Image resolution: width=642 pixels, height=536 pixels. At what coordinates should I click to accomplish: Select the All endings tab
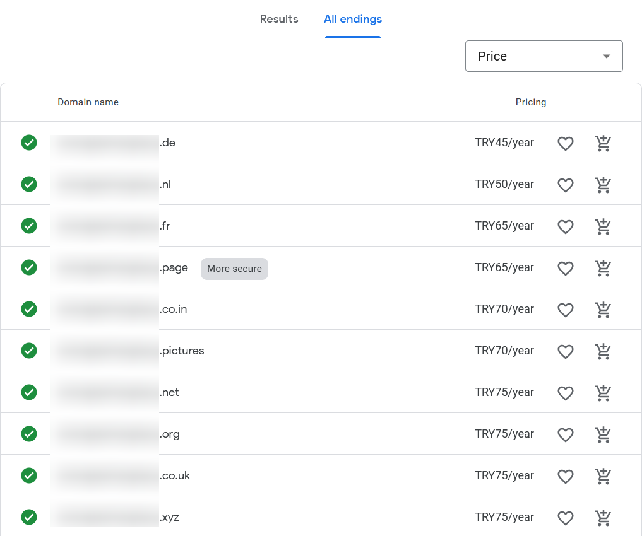coord(352,19)
